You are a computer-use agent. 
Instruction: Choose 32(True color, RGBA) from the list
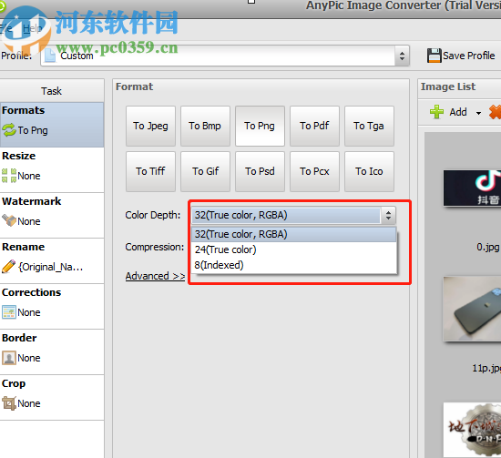click(x=294, y=234)
